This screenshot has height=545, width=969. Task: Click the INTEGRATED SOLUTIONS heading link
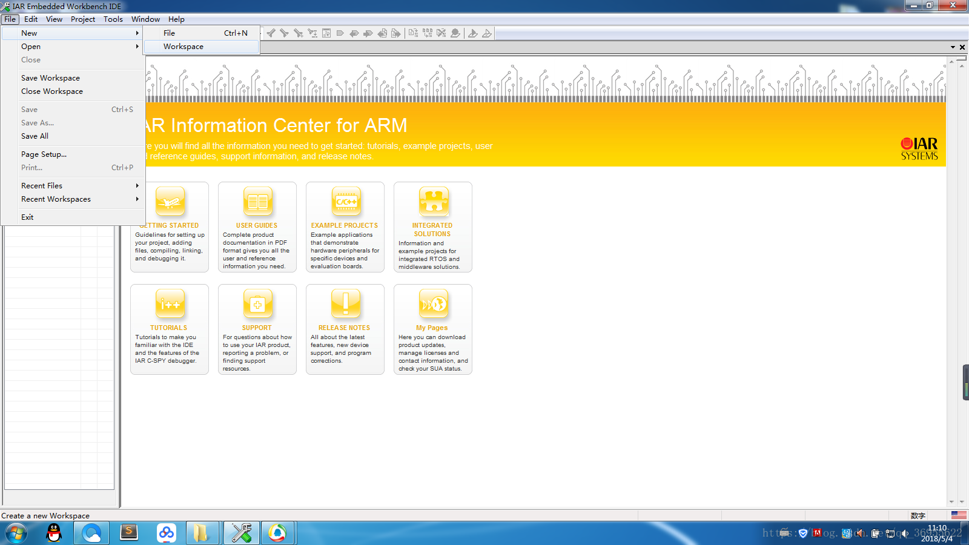432,230
